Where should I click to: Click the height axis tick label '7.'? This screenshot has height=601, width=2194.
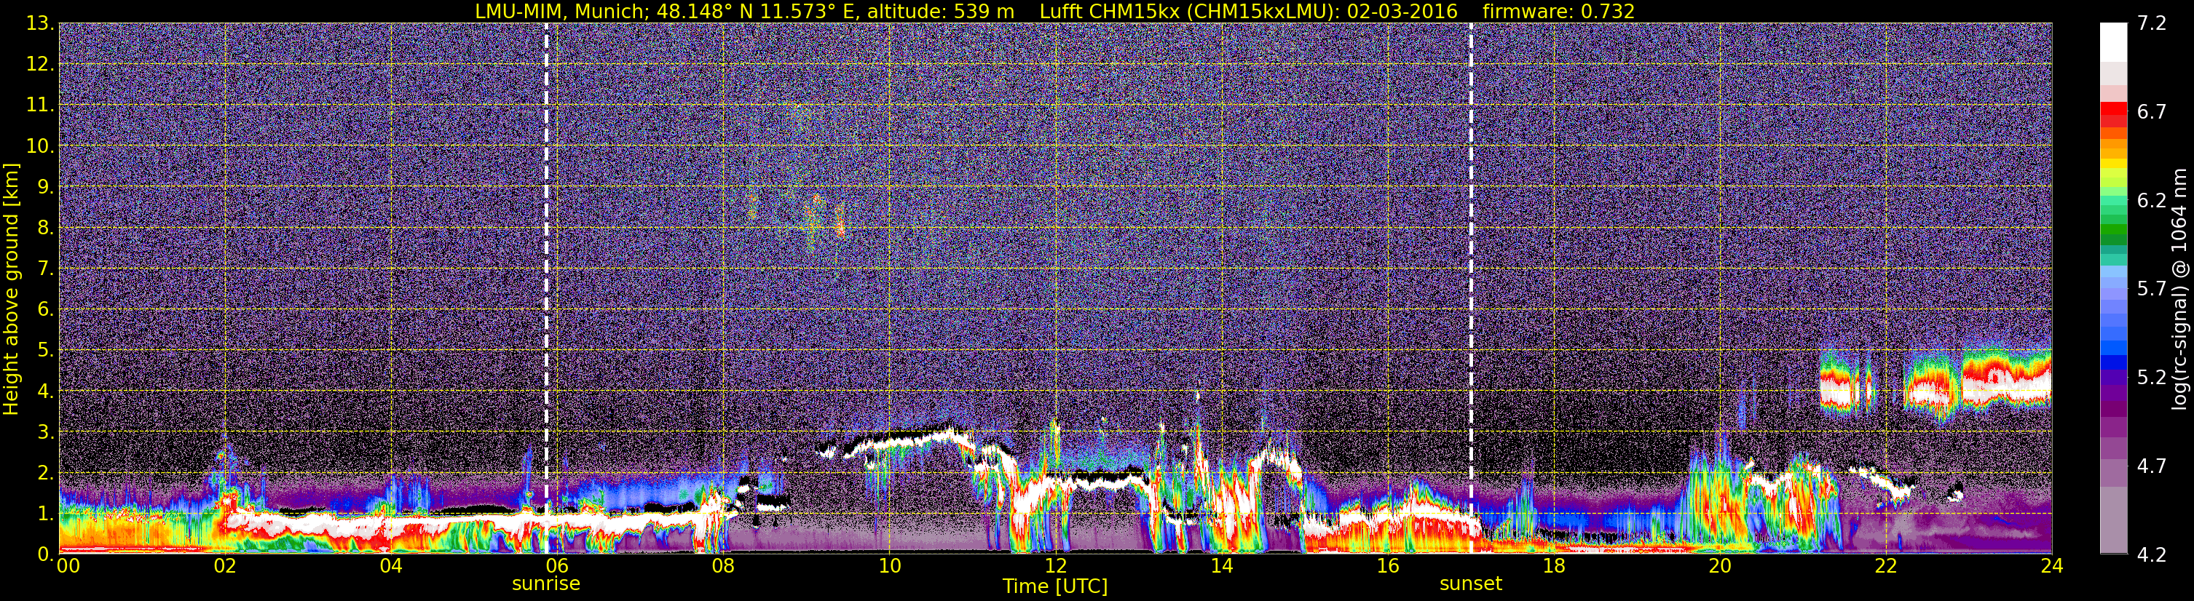coord(45,268)
